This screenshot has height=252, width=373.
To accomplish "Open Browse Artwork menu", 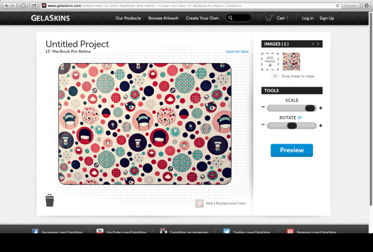I will tap(163, 18).
